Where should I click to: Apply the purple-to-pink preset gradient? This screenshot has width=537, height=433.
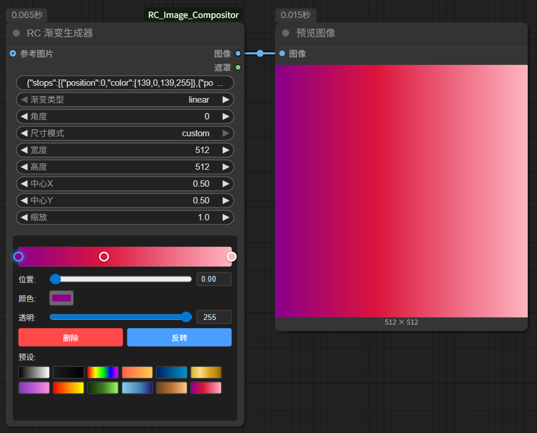34,388
